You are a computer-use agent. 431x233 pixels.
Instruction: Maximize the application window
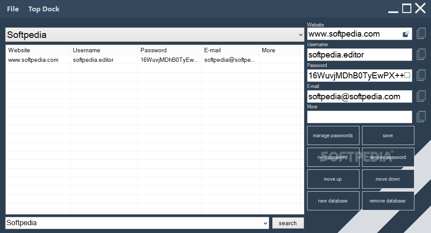point(407,8)
